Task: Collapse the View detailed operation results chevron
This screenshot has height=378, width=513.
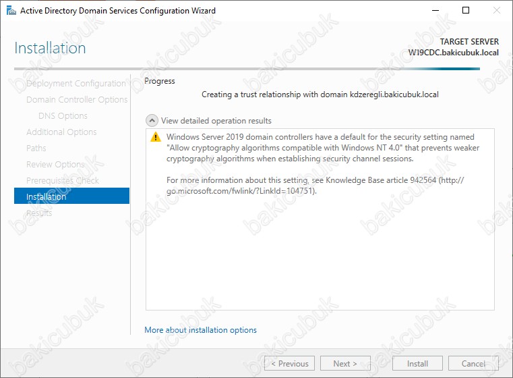Action: tap(152, 121)
